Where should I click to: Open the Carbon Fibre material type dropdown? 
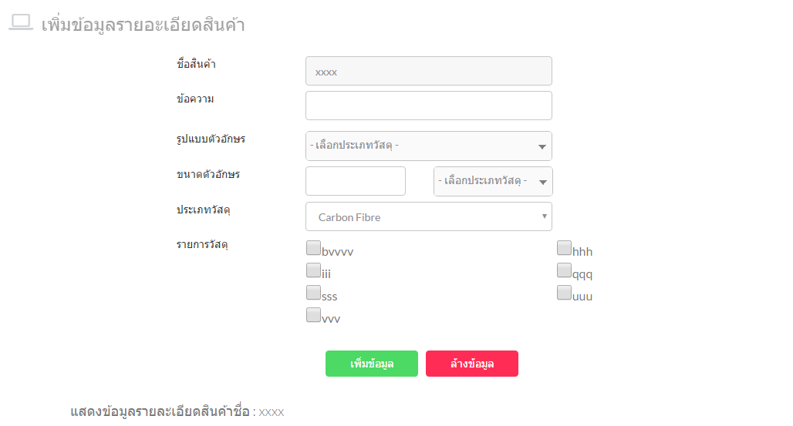(429, 216)
